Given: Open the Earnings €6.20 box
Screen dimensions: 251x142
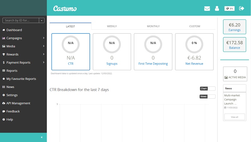Looking at the screenshot, I should [x=234, y=27].
